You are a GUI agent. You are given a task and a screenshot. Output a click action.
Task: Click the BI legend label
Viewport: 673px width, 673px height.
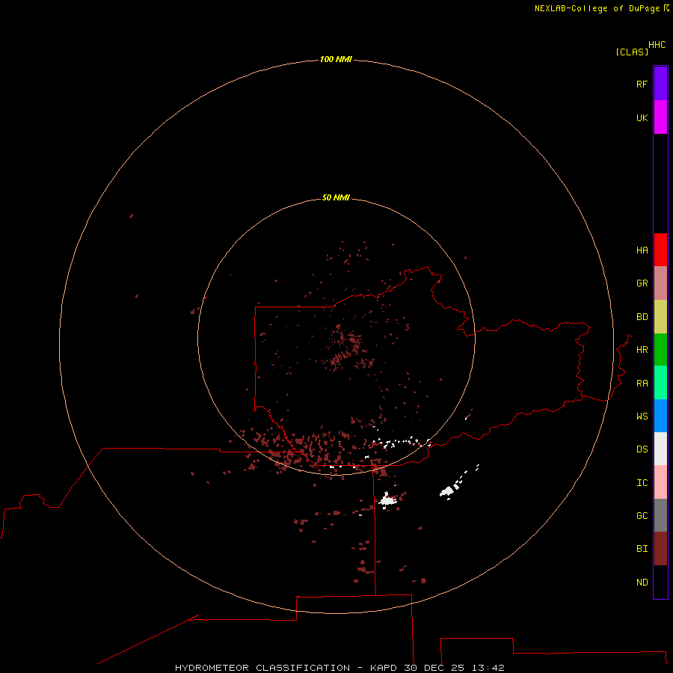(x=642, y=549)
